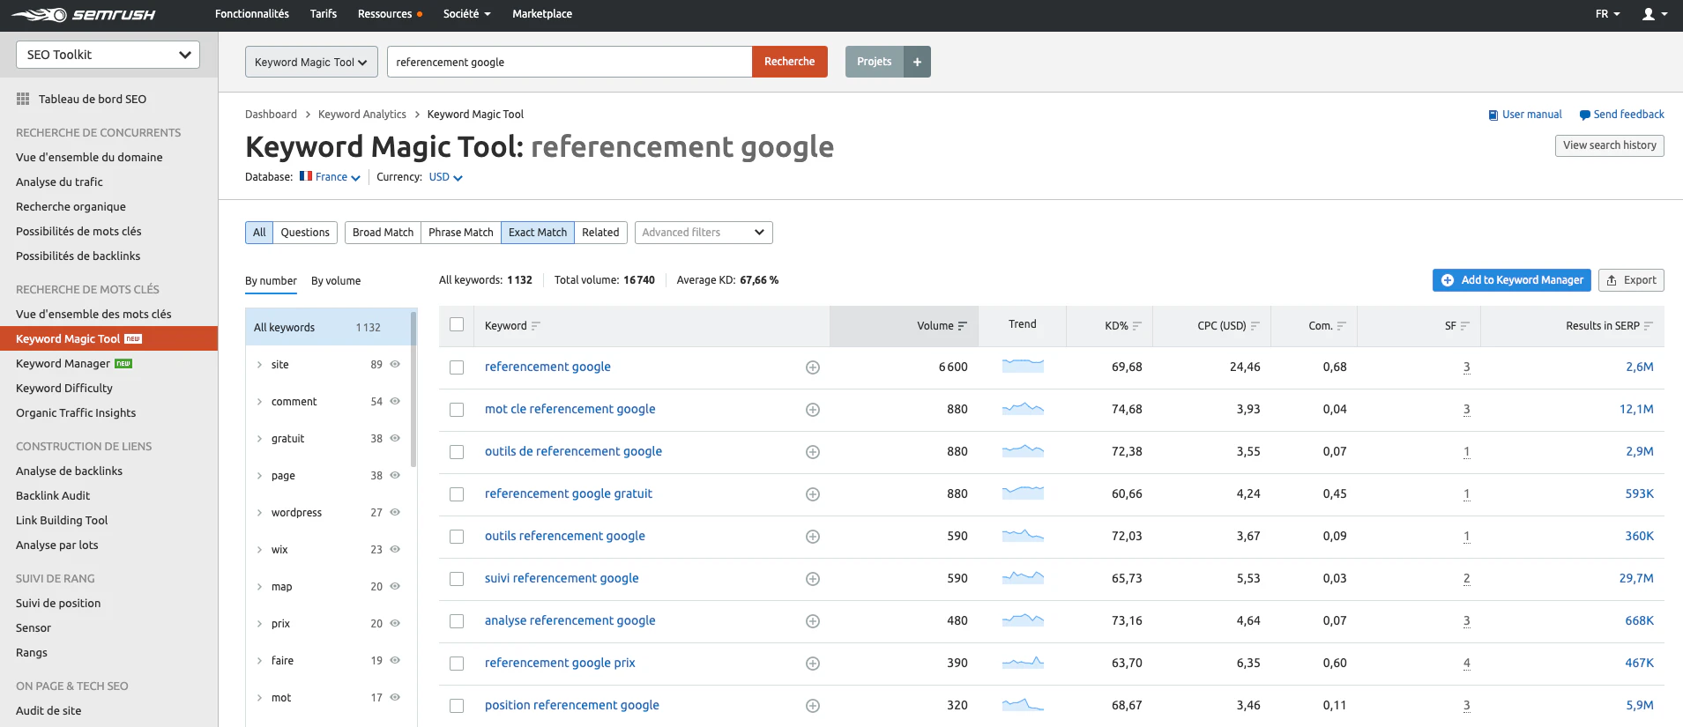Add 'suivi referencement google' via plus icon

click(813, 579)
